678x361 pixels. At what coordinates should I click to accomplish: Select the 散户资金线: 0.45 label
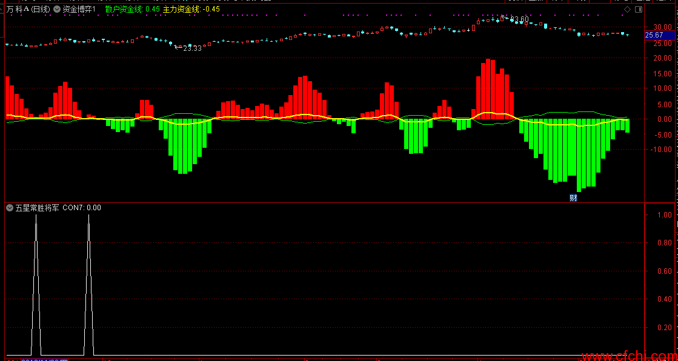[x=132, y=9]
